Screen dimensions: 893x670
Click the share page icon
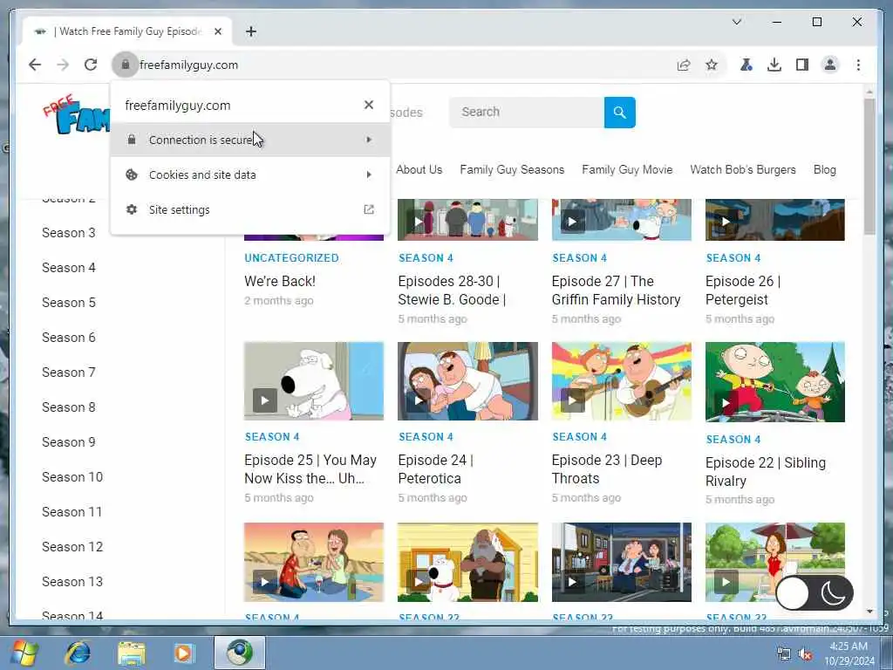[x=684, y=65]
